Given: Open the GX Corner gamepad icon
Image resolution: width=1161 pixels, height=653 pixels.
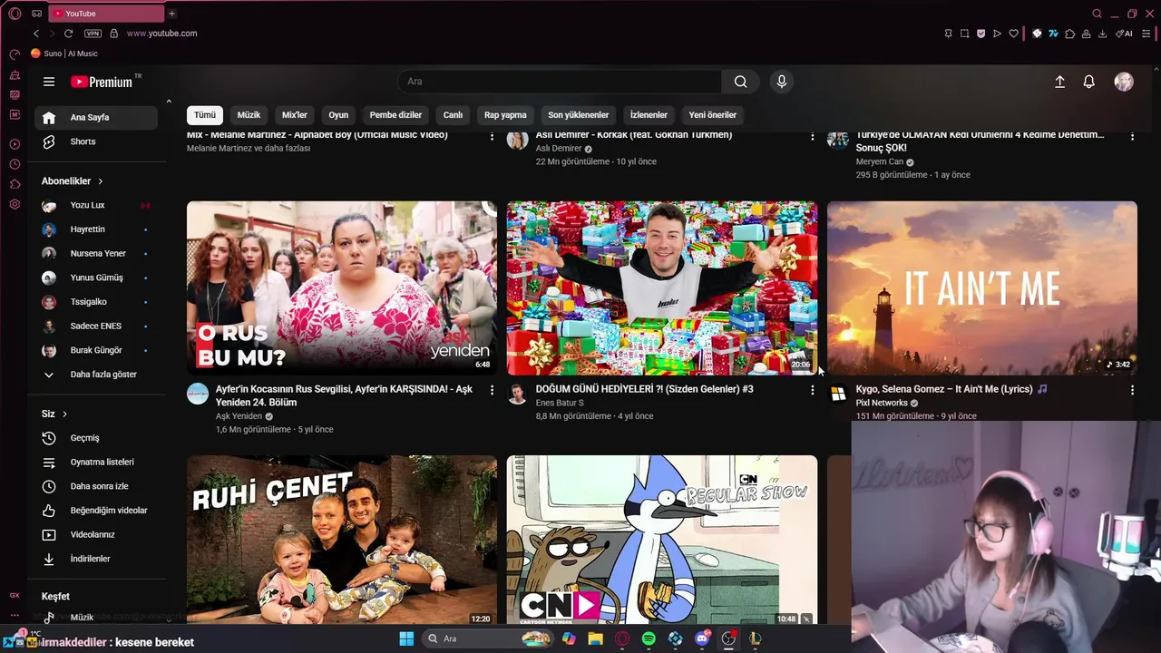Looking at the screenshot, I should coord(36,14).
